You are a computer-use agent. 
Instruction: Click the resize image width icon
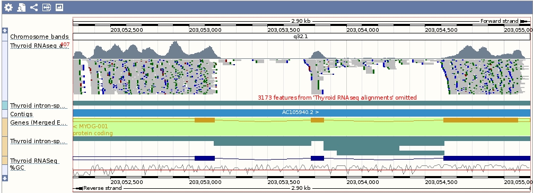[x=47, y=7]
